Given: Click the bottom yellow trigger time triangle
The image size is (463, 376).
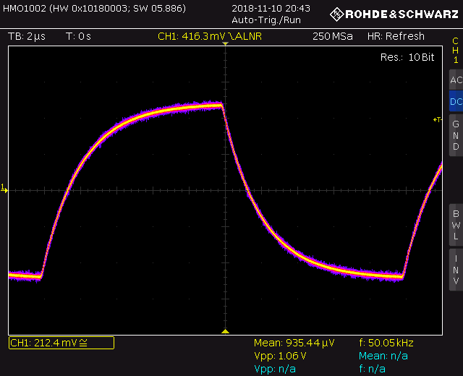Looking at the screenshot, I should coord(225,331).
